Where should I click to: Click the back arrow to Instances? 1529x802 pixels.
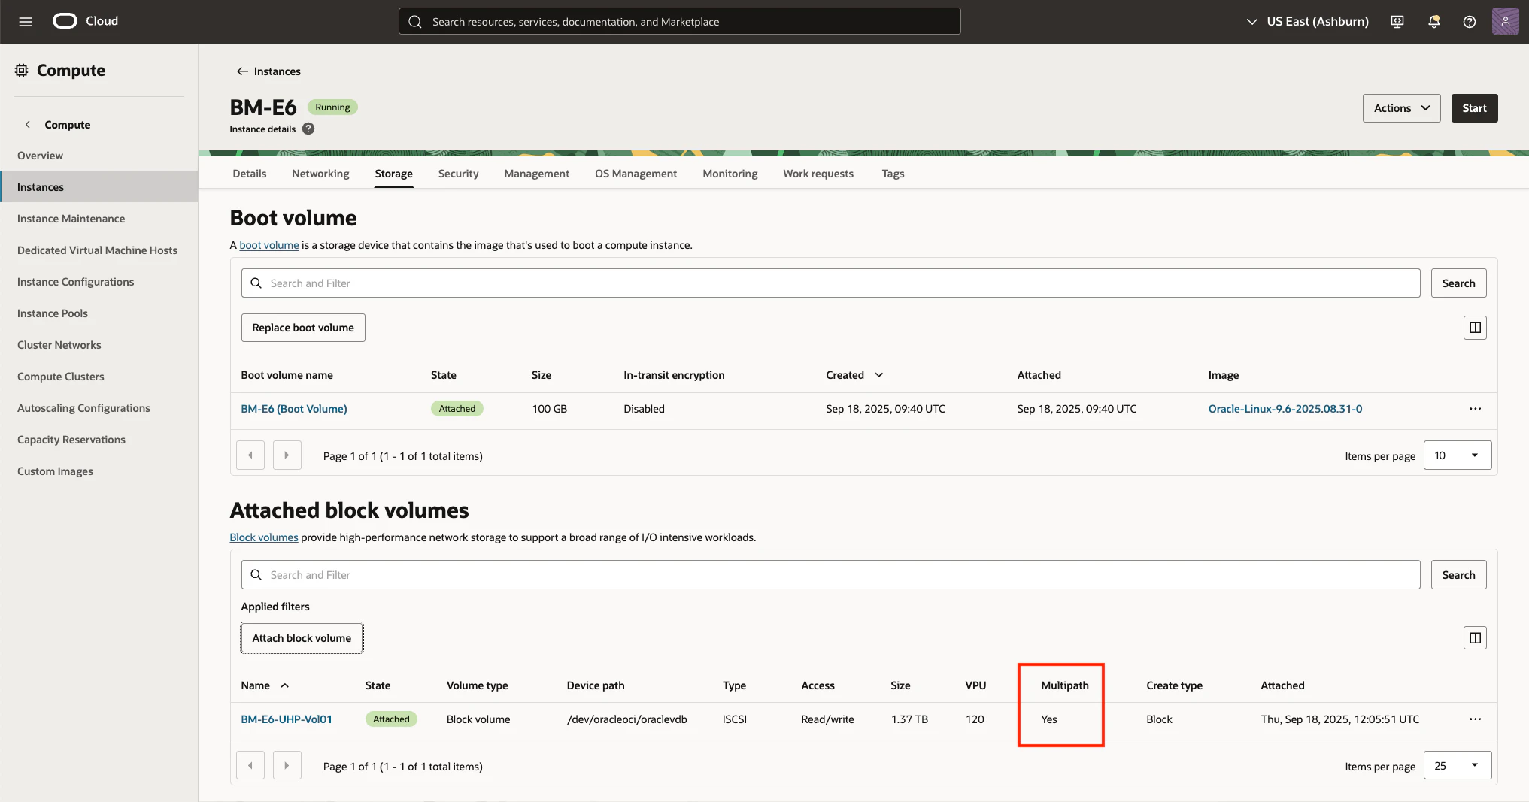pyautogui.click(x=242, y=71)
